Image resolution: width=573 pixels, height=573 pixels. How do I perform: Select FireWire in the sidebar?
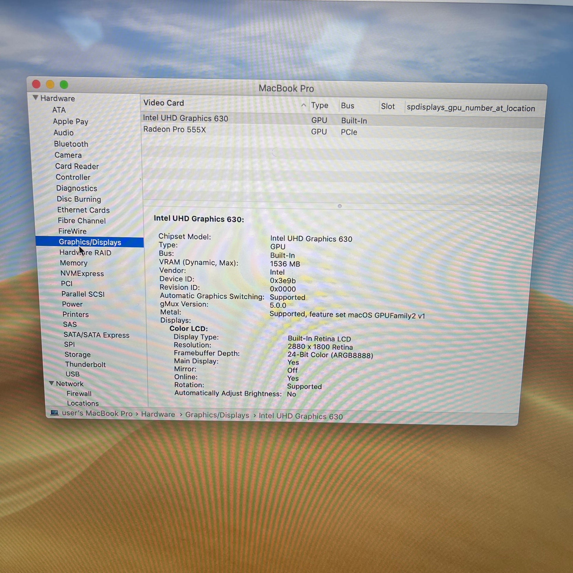[x=72, y=231]
